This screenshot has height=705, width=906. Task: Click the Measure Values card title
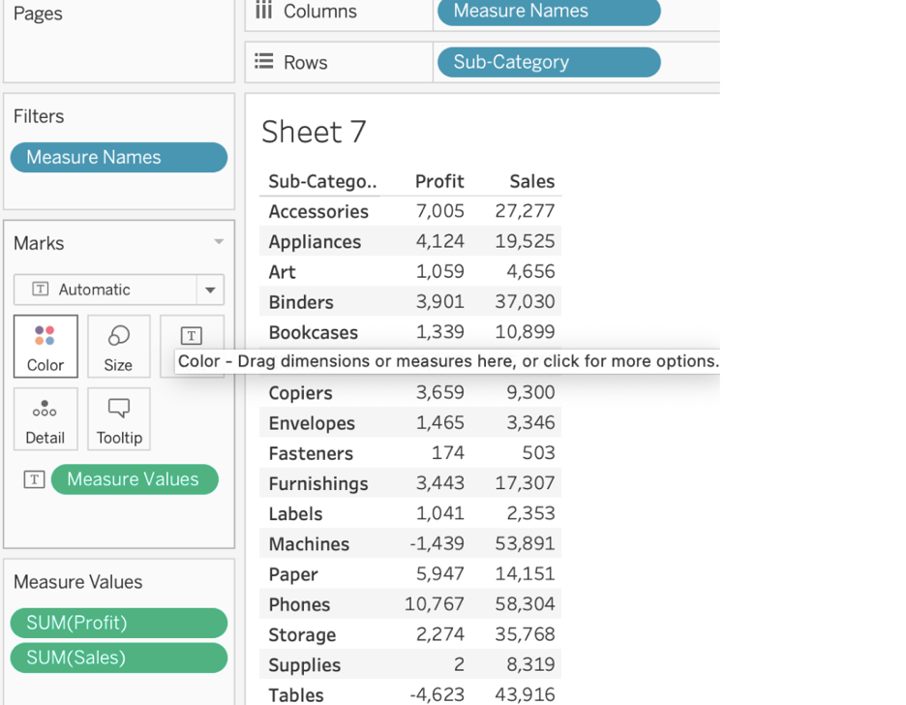(x=78, y=582)
